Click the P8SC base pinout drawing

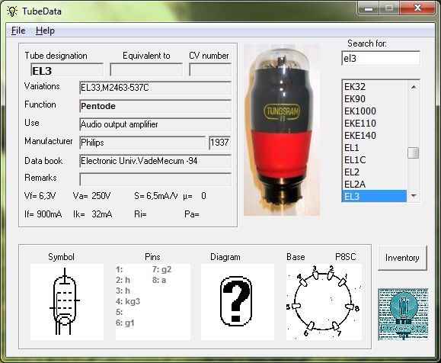click(324, 302)
